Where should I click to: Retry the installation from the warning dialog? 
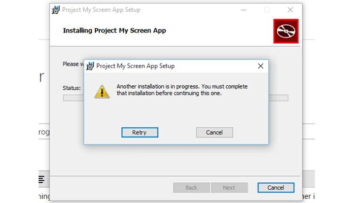(x=139, y=132)
